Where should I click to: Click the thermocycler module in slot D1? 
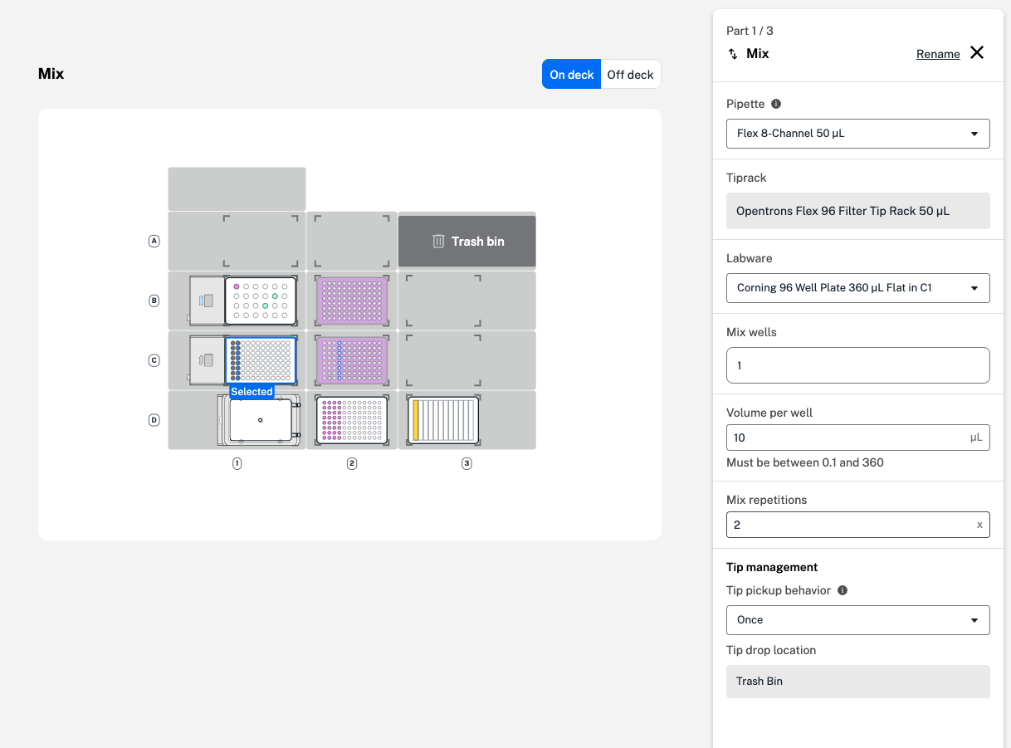point(260,420)
